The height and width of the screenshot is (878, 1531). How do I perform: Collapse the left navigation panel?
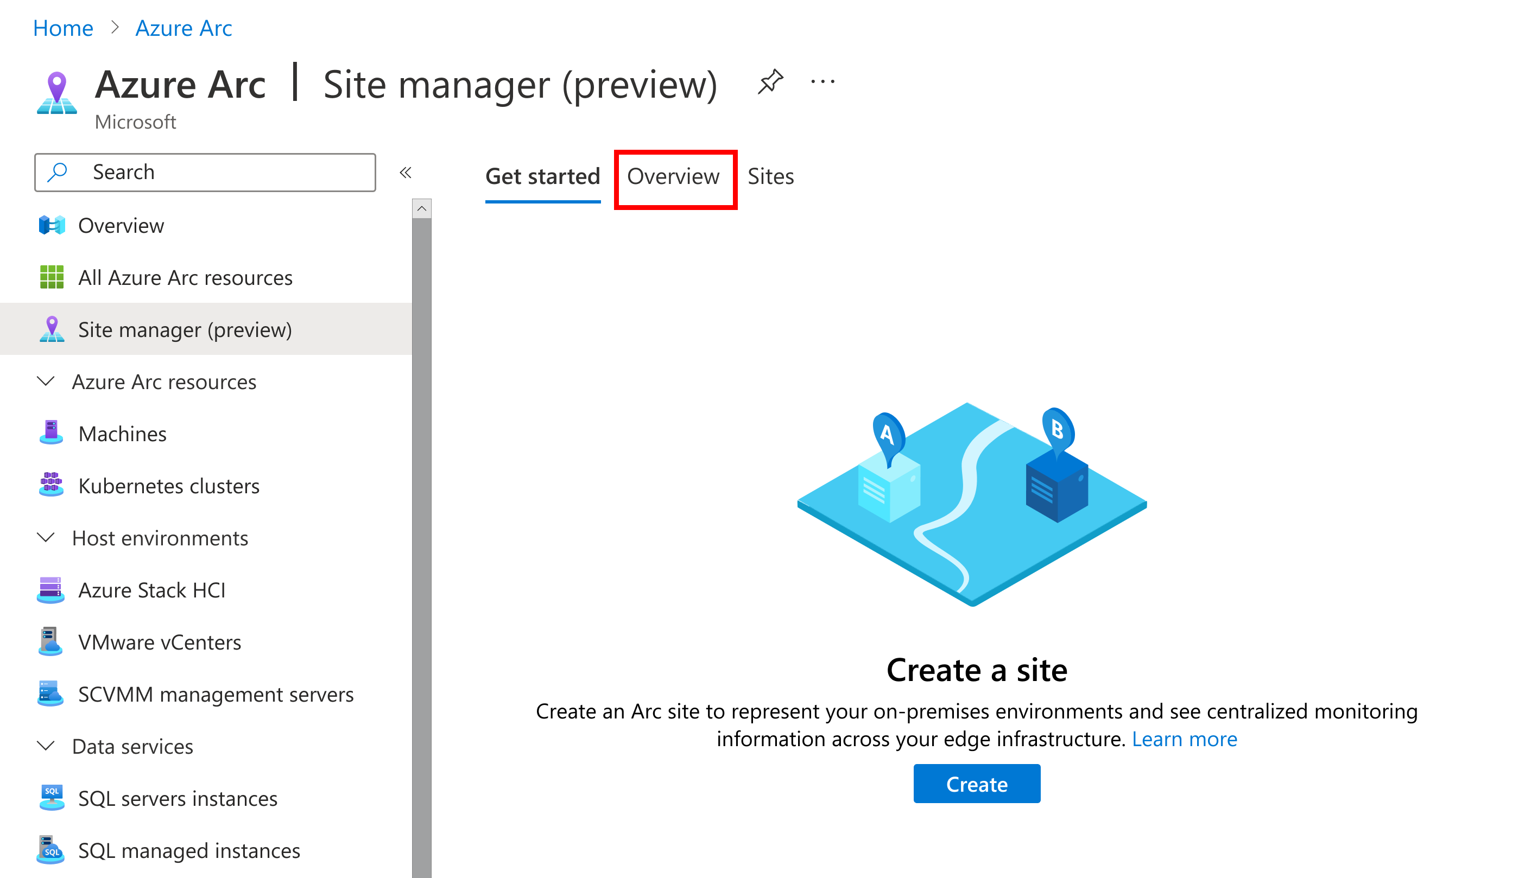click(x=407, y=171)
